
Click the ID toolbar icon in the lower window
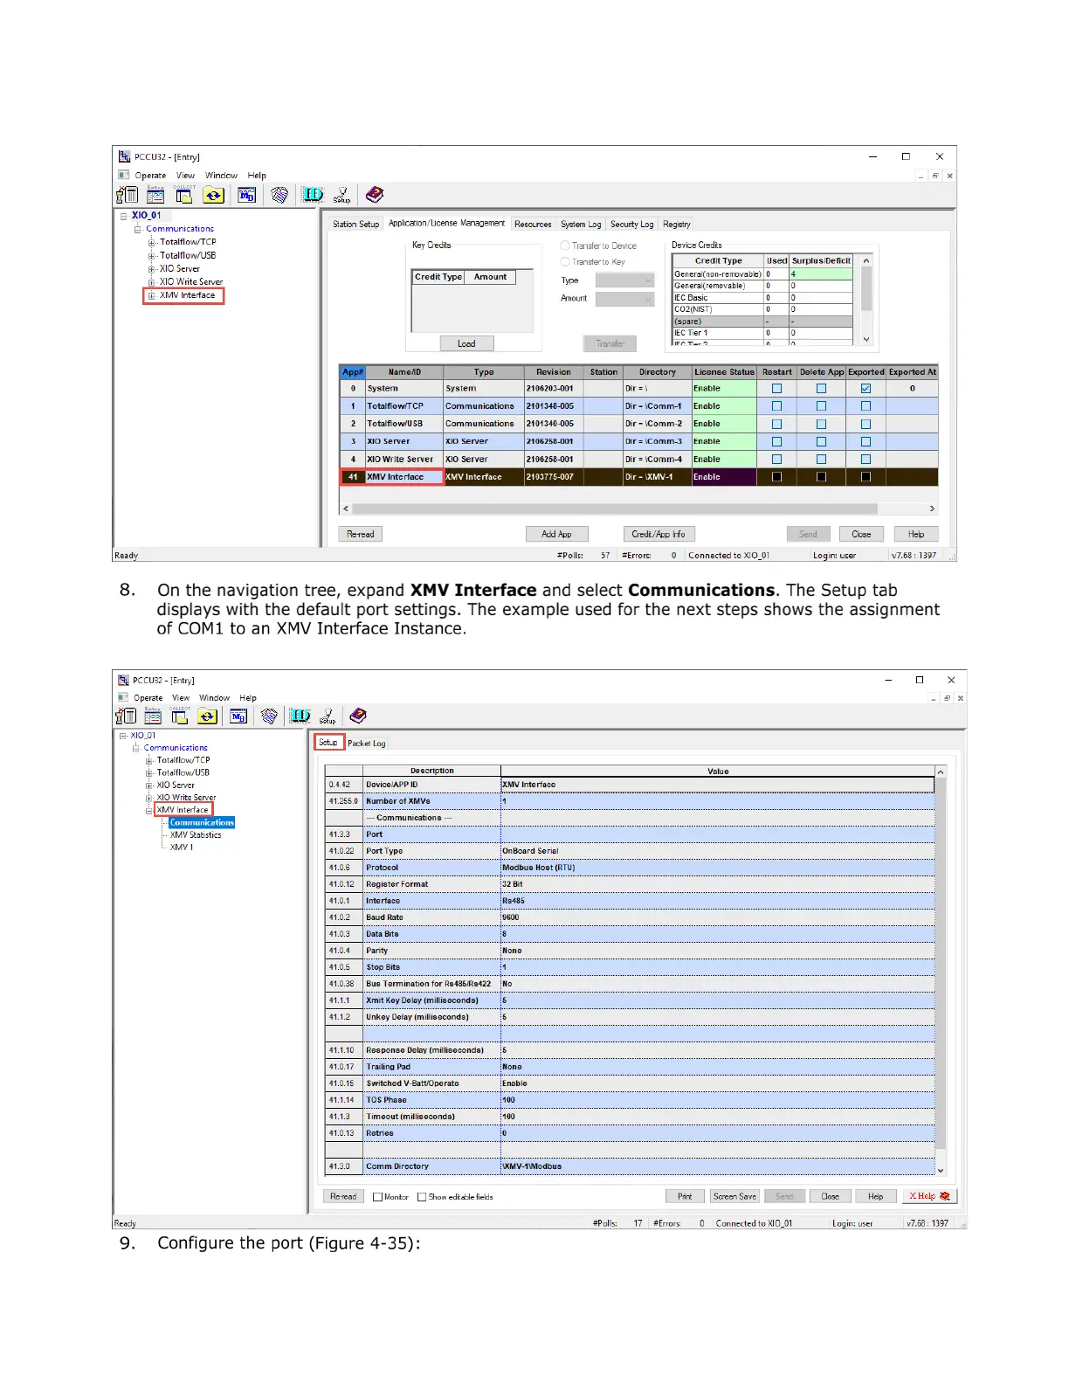tap(300, 716)
